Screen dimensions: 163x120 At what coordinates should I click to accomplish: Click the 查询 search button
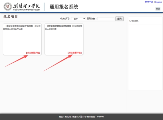pyautogui.click(x=119, y=19)
